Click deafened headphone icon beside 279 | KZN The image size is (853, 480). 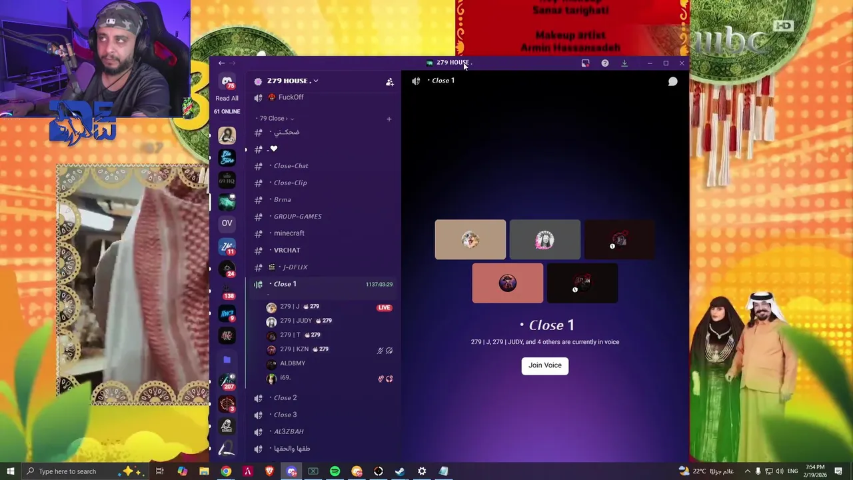click(x=389, y=351)
